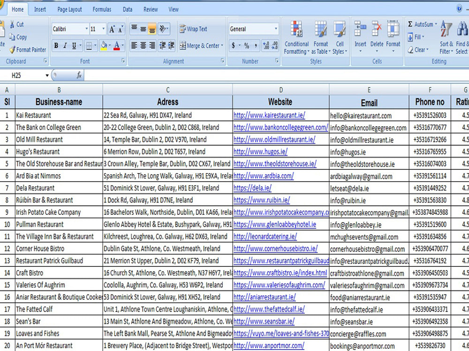The height and width of the screenshot is (351, 469).
Task: Open Conditional Formatting menu
Action: [296, 37]
